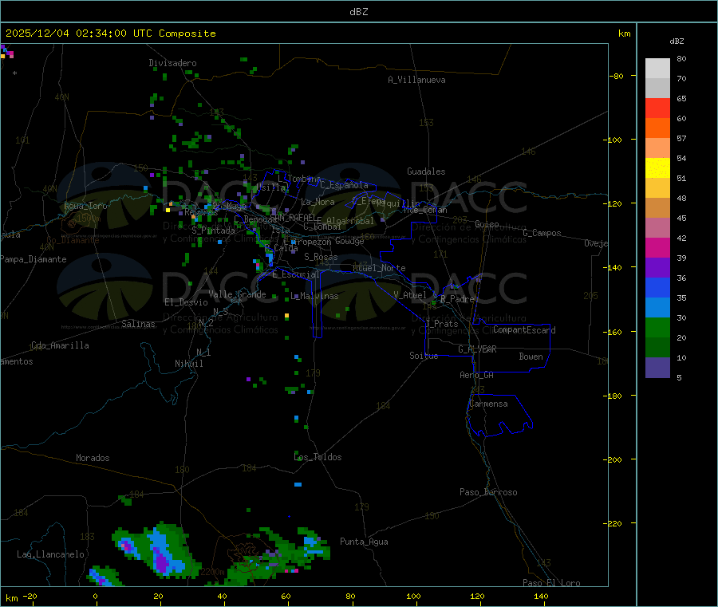The height and width of the screenshot is (607, 718).
Task: Select the green 20-30 dBZ legend color
Action: [x=657, y=327]
